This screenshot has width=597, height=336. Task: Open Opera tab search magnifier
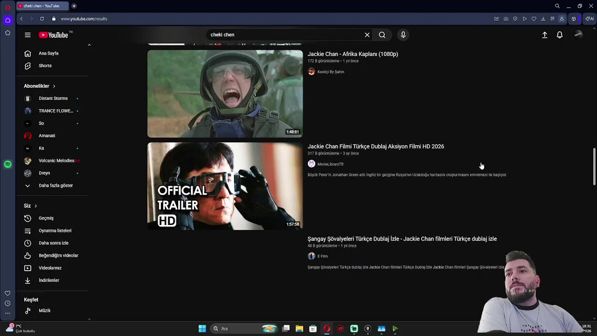pyautogui.click(x=557, y=6)
